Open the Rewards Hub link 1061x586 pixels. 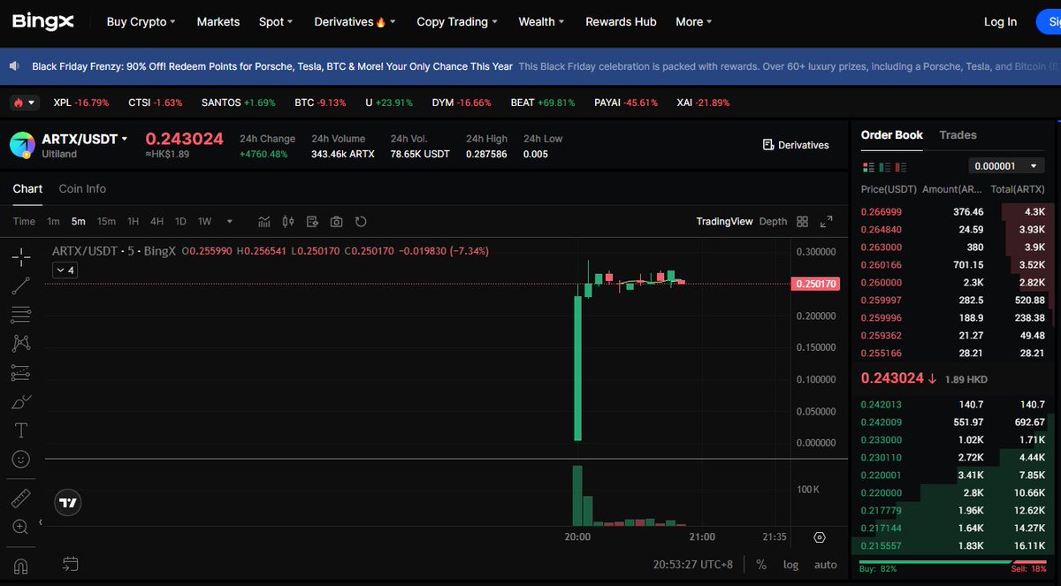coord(621,21)
